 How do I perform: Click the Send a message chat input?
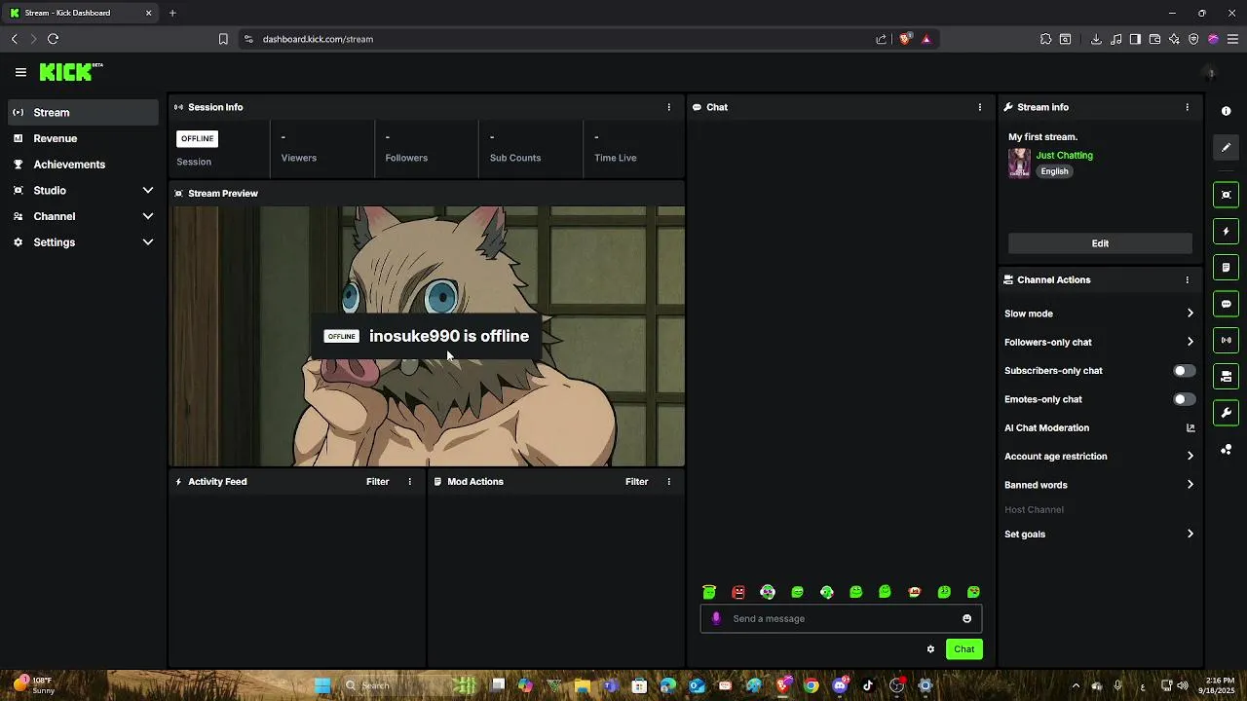click(x=841, y=618)
